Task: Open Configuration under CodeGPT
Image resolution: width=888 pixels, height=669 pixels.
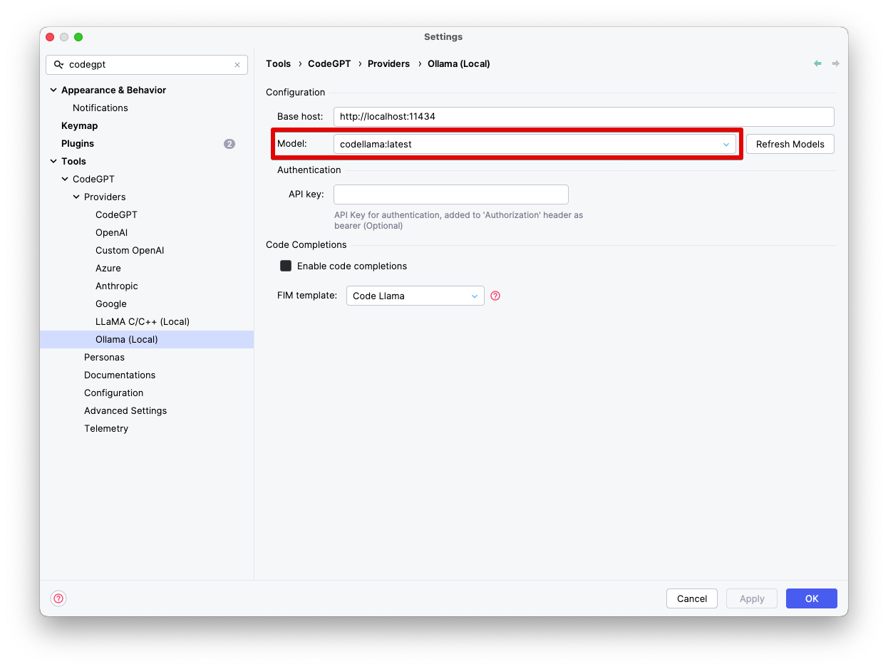Action: click(x=113, y=393)
